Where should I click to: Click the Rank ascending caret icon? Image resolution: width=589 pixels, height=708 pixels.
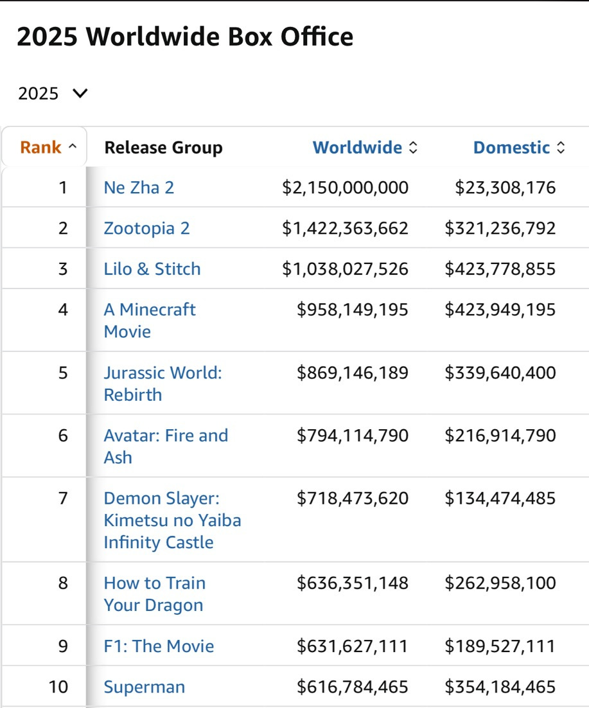coord(73,148)
